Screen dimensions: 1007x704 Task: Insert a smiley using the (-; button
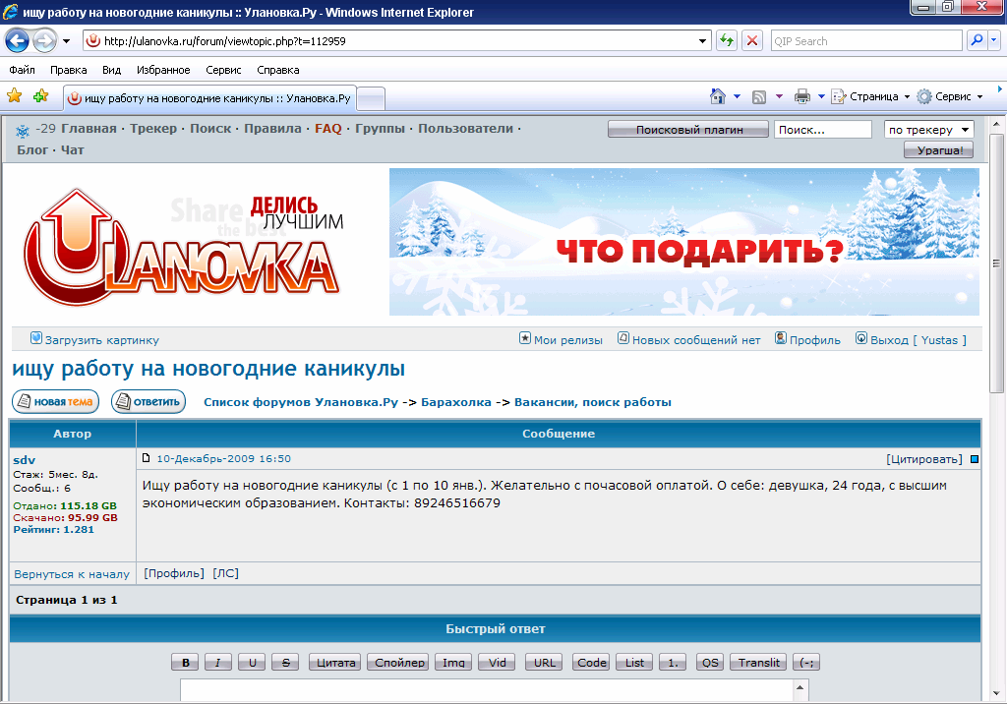tap(806, 662)
